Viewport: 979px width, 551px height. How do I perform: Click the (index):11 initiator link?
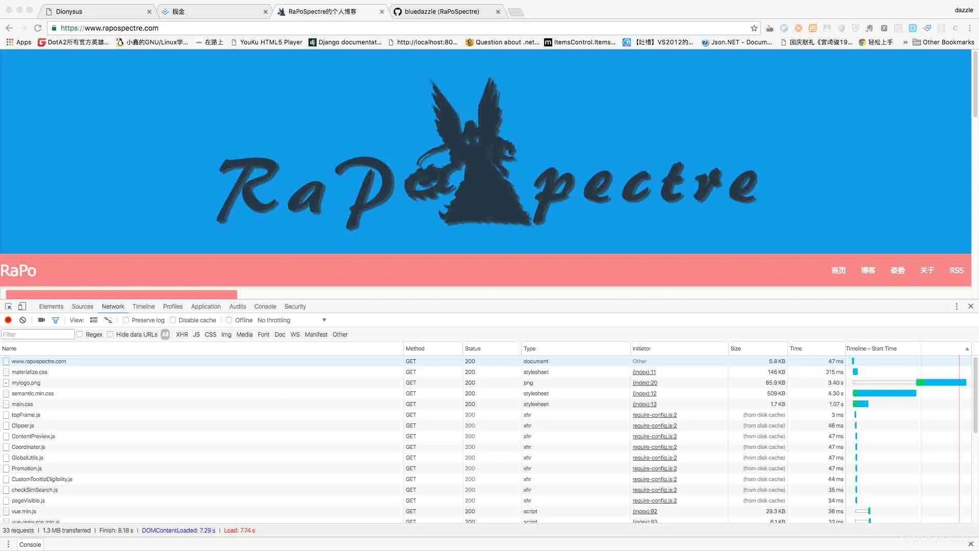(x=644, y=372)
